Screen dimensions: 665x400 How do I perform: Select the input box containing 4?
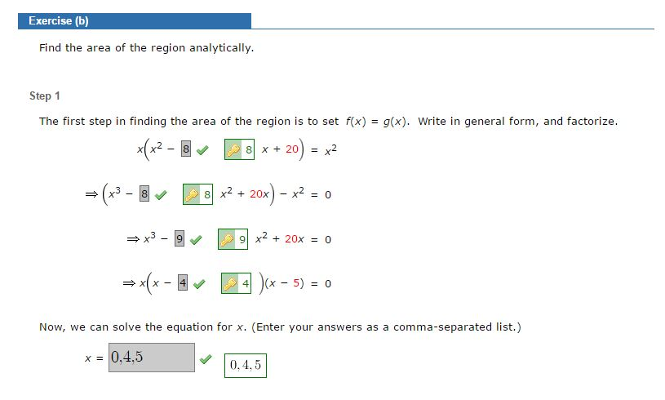coord(183,282)
